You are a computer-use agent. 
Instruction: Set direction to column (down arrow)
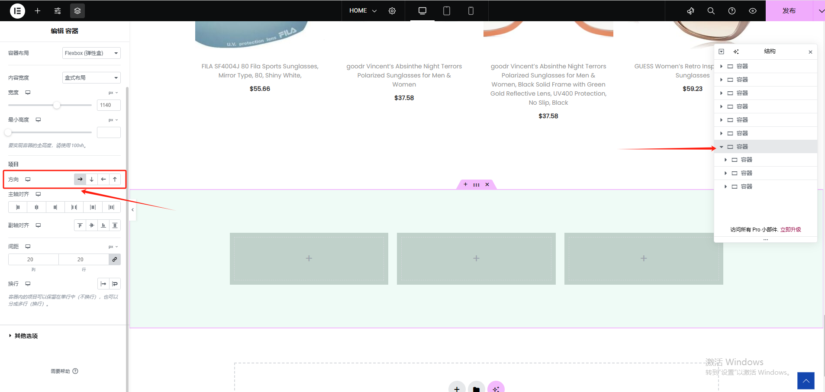click(x=92, y=179)
